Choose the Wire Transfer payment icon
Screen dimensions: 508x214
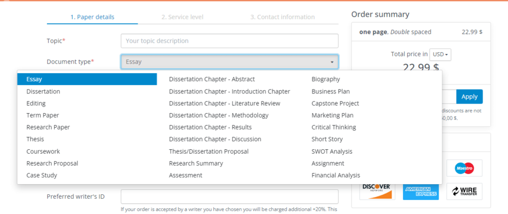(465, 191)
